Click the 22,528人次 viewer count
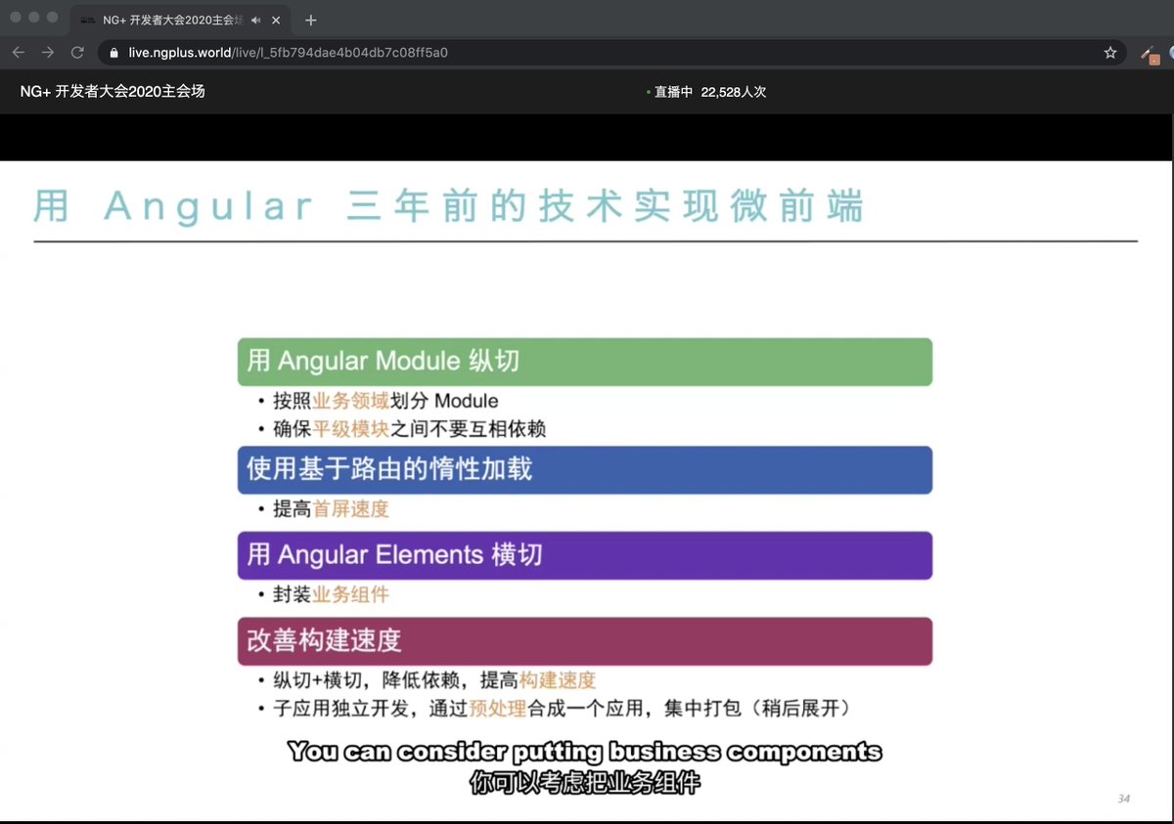The height and width of the screenshot is (824, 1174). [734, 92]
